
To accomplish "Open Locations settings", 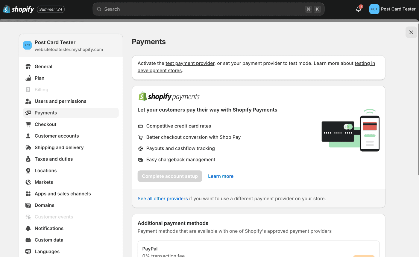I will [x=71, y=170].
